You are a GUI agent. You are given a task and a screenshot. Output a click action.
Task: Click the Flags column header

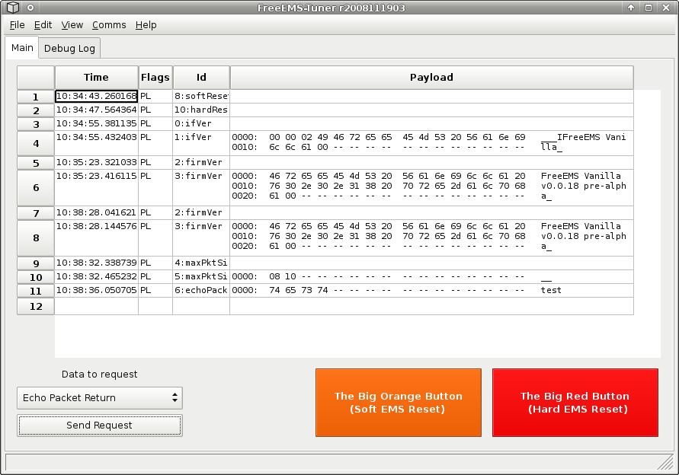[155, 78]
